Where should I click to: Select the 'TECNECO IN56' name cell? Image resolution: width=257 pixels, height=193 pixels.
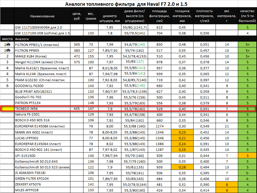tap(42, 109)
